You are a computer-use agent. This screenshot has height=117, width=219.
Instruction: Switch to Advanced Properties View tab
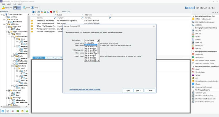pos(54,58)
